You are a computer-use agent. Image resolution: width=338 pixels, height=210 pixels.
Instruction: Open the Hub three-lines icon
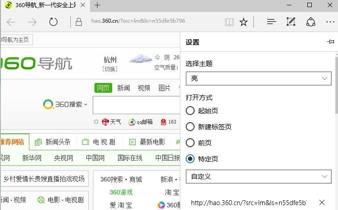271,22
